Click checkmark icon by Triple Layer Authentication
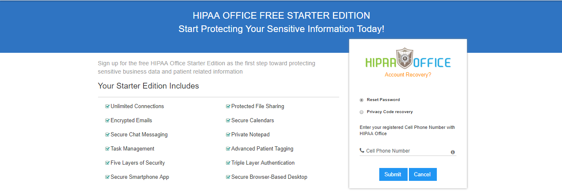The width and height of the screenshot is (562, 195). pos(228,163)
